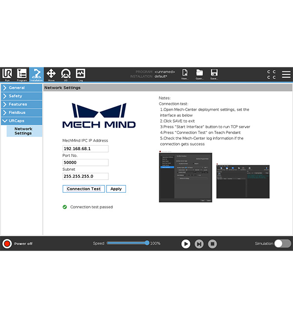The height and width of the screenshot is (318, 293).
Task: Click the green connection passed checkmark
Action: coord(65,207)
